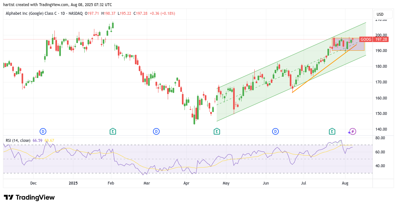The width and height of the screenshot is (397, 207).
Task: Click the close value C197.28
Action: point(140,13)
